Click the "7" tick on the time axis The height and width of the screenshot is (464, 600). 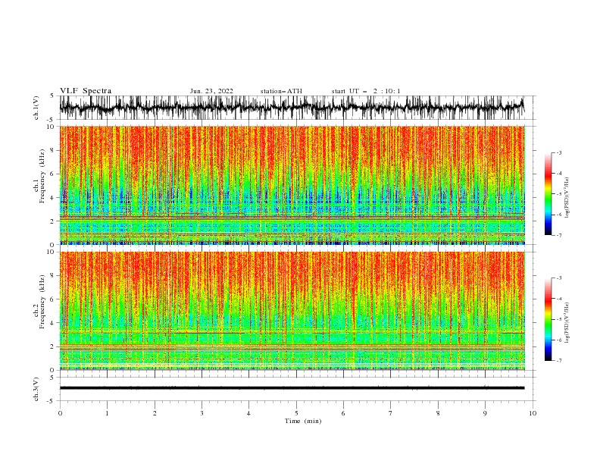click(391, 413)
